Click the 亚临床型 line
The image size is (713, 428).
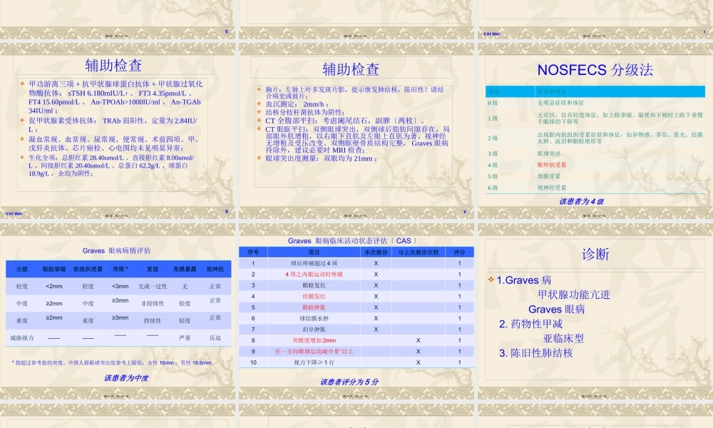click(x=563, y=338)
